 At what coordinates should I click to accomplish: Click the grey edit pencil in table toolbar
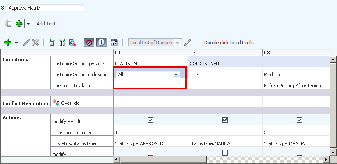pos(26,43)
